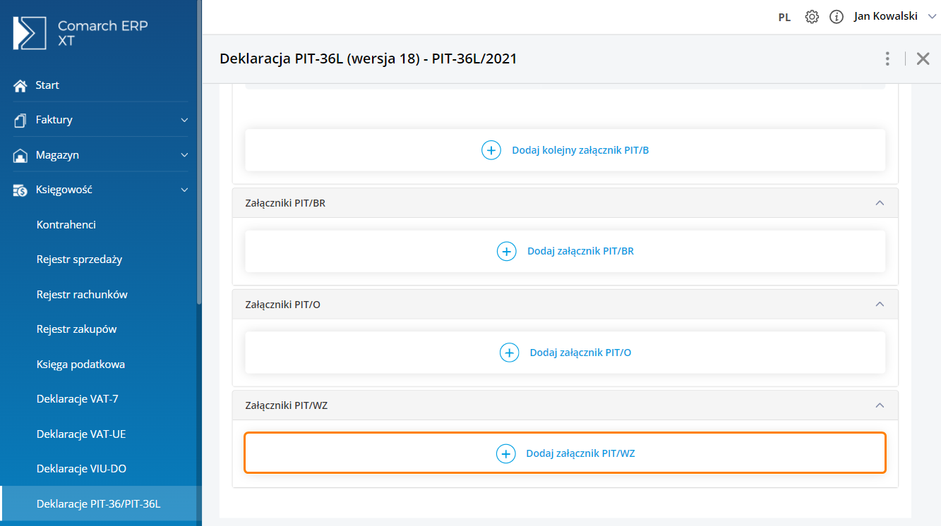This screenshot has width=941, height=526.
Task: Go to Księga podatkowa menu item
Action: [80, 365]
